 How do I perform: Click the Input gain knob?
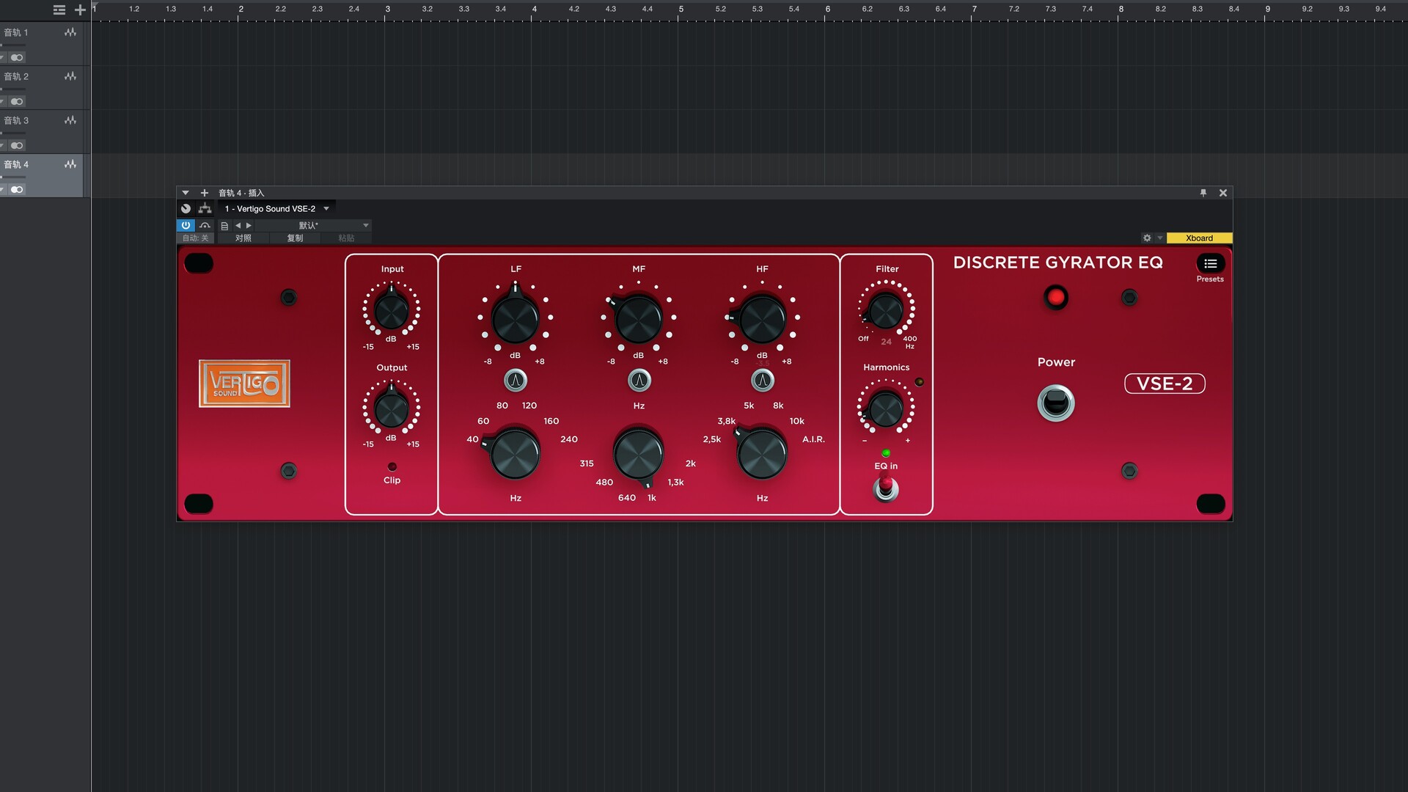(392, 311)
